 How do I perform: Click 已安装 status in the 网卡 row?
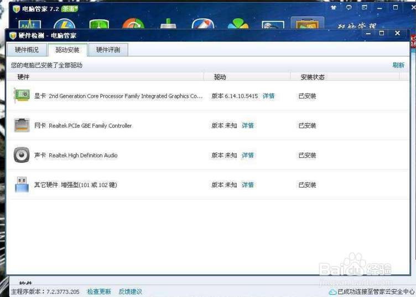[307, 125]
